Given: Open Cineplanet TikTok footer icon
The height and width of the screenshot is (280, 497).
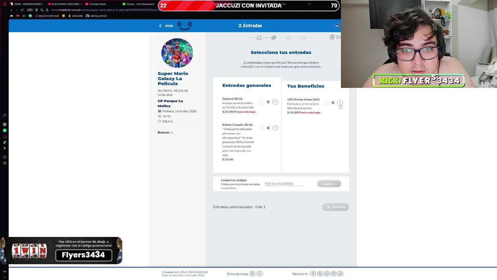Looking at the screenshot, I should click(x=340, y=274).
